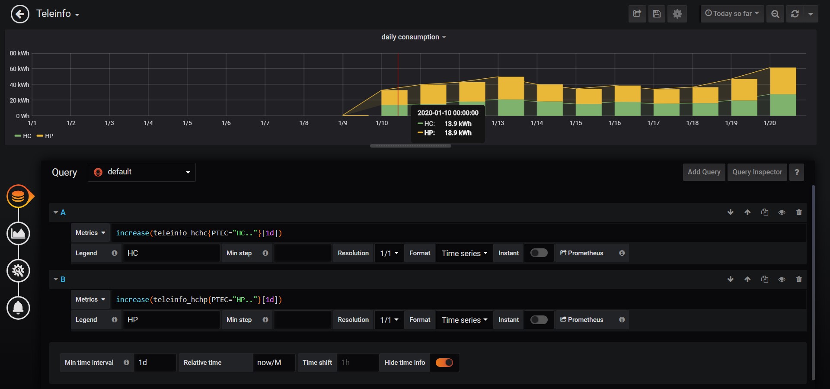The height and width of the screenshot is (389, 830).
Task: Open the General settings tab gear icon
Action: [x=18, y=271]
